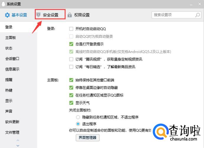Switch to 安全设置 tab
This screenshot has height=148, width=204.
point(50,14)
